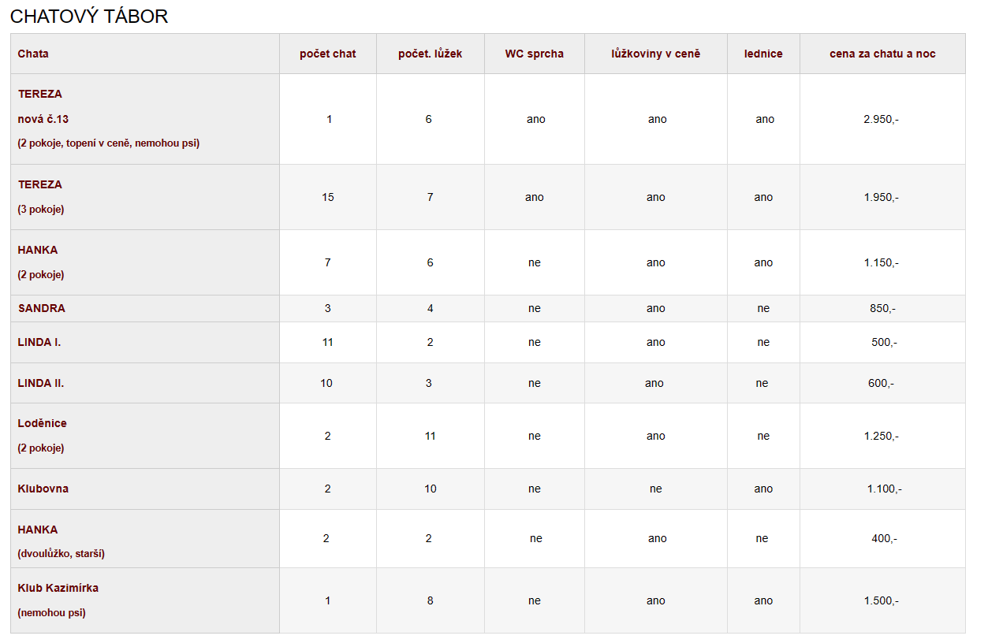Image resolution: width=988 pixels, height=643 pixels.
Task: Click the 1.950,- price cell
Action: click(882, 197)
